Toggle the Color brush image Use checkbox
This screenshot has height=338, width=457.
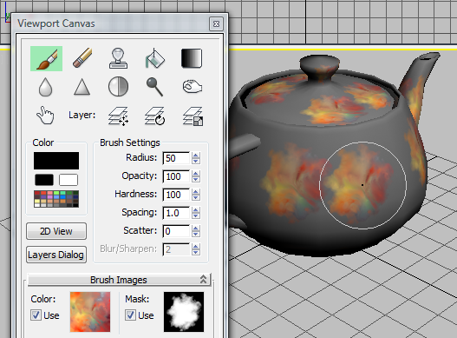(36, 315)
